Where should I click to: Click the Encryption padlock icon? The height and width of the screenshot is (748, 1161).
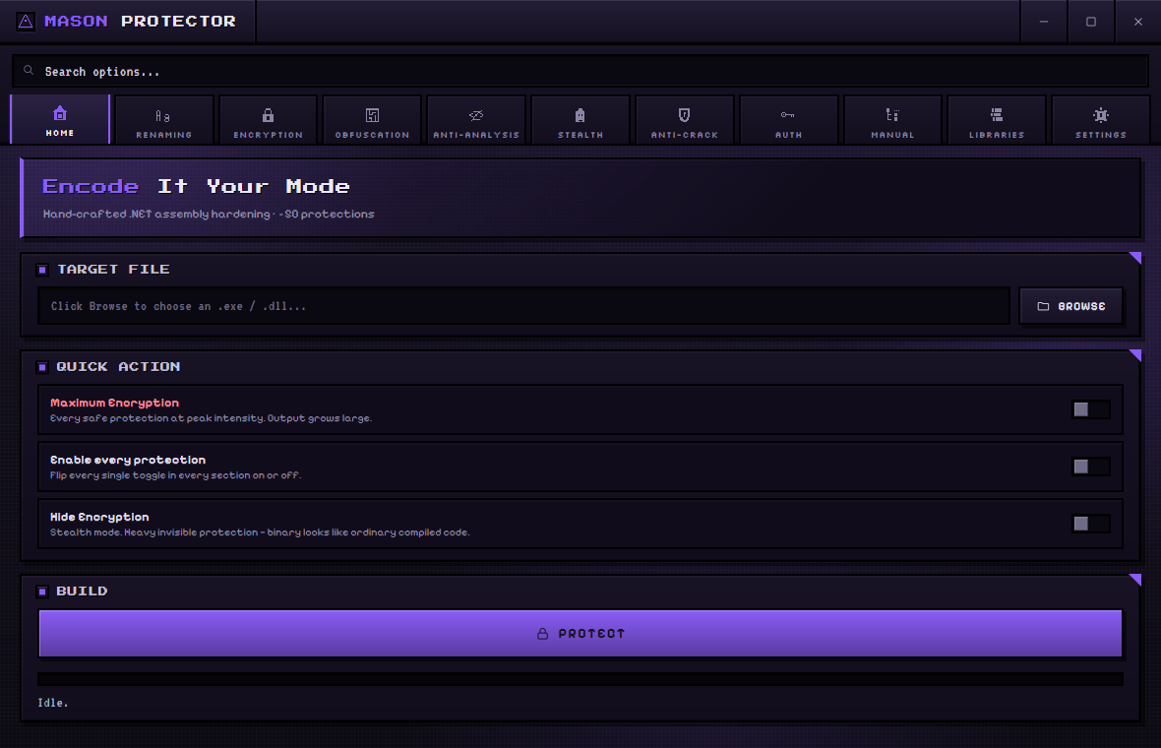pos(268,115)
